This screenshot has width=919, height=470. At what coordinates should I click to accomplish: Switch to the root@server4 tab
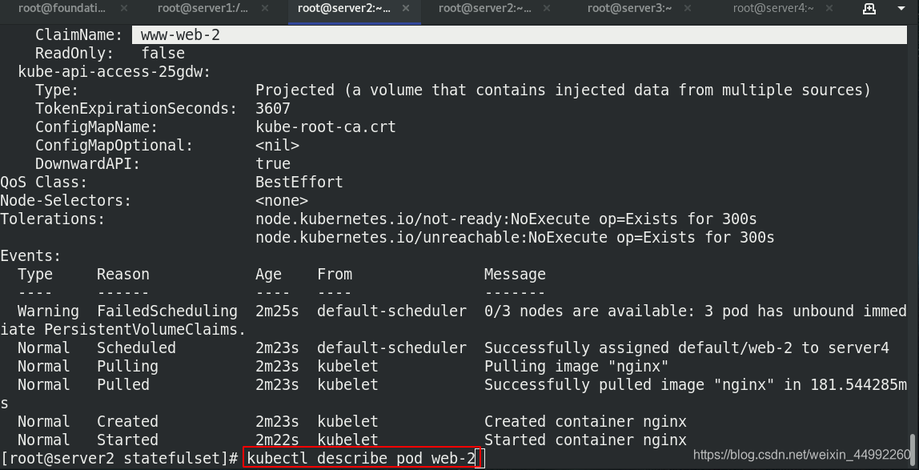tap(773, 8)
